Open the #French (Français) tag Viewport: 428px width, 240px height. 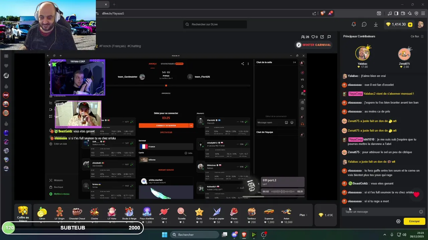click(112, 46)
